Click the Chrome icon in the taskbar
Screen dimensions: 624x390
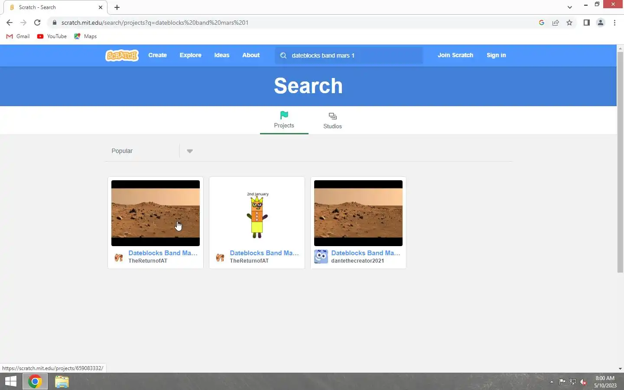click(35, 381)
